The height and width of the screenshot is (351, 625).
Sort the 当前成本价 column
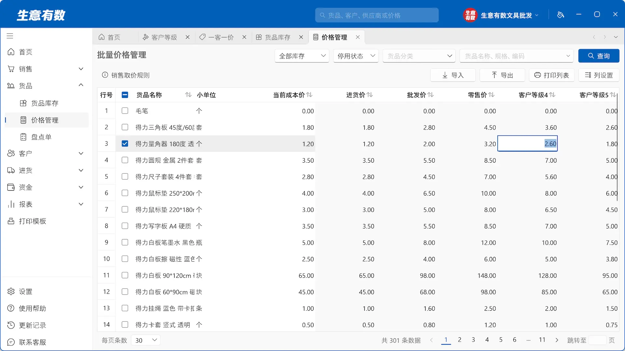pos(310,95)
